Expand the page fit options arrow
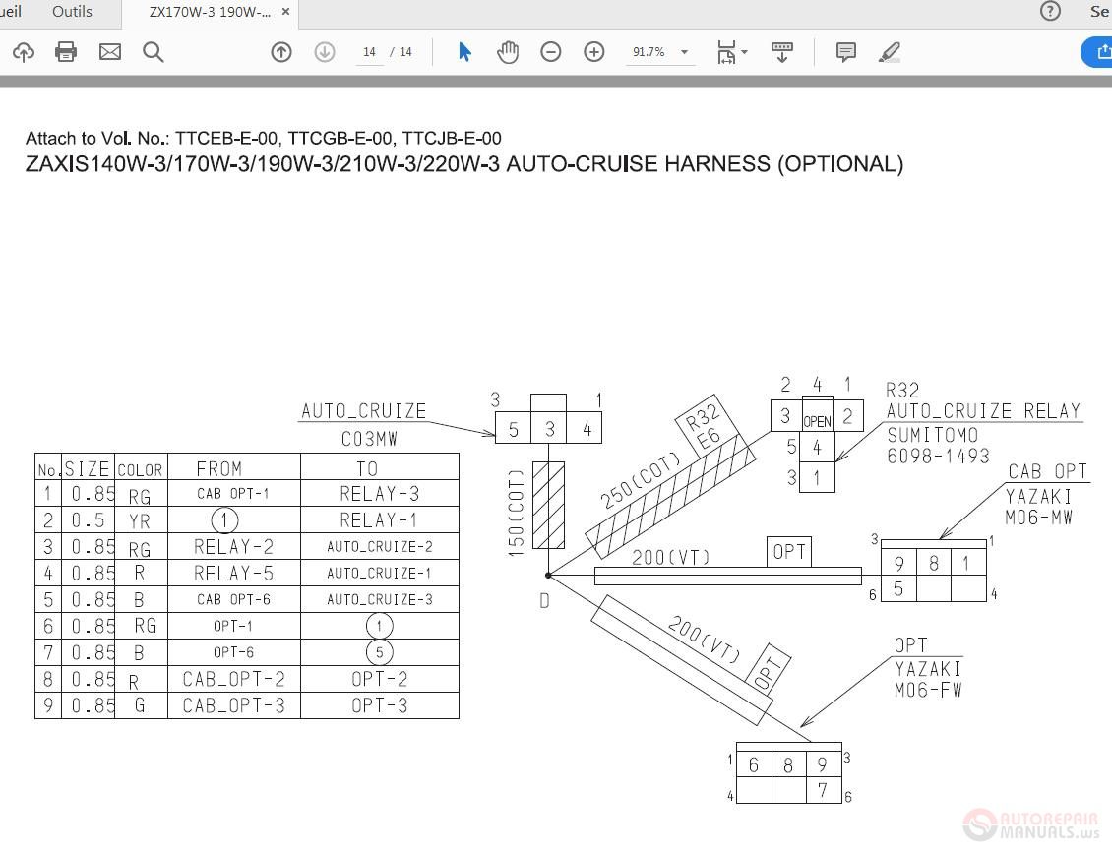The height and width of the screenshot is (855, 1112). click(x=745, y=52)
